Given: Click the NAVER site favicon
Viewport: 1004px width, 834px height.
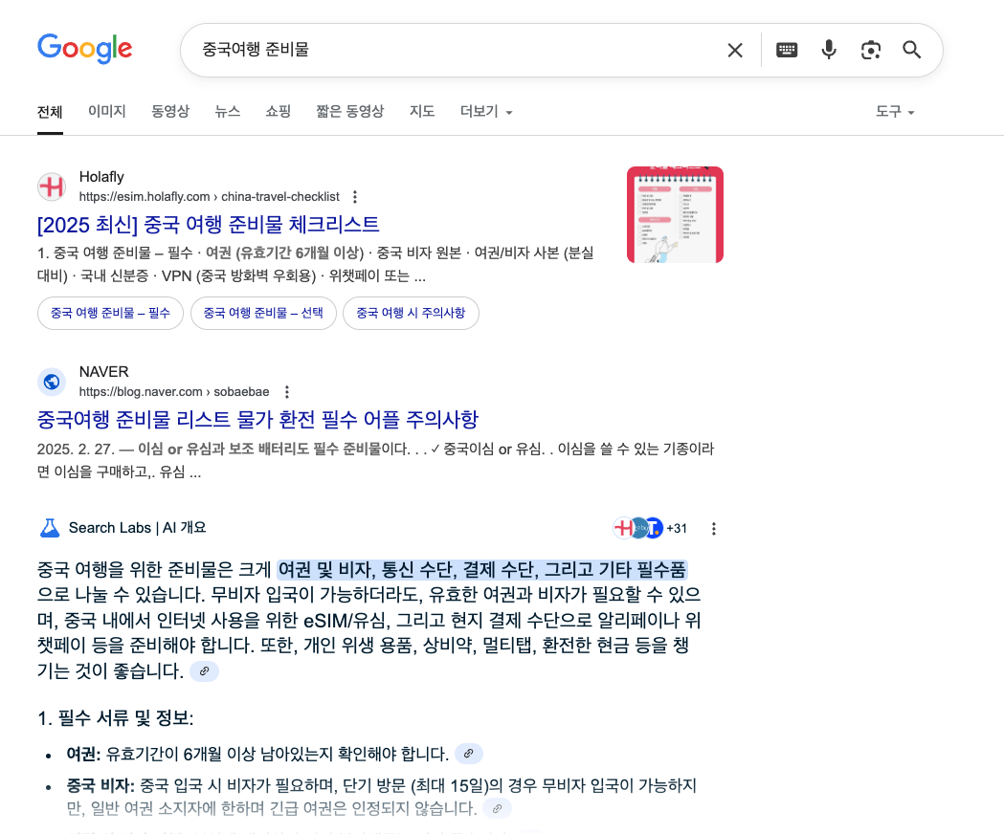Looking at the screenshot, I should [x=52, y=382].
